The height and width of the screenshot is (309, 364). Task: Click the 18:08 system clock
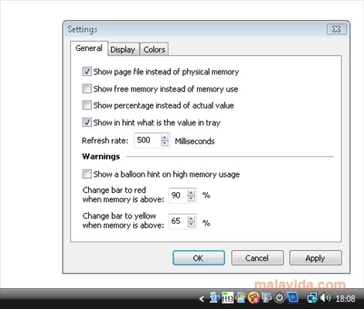345,298
